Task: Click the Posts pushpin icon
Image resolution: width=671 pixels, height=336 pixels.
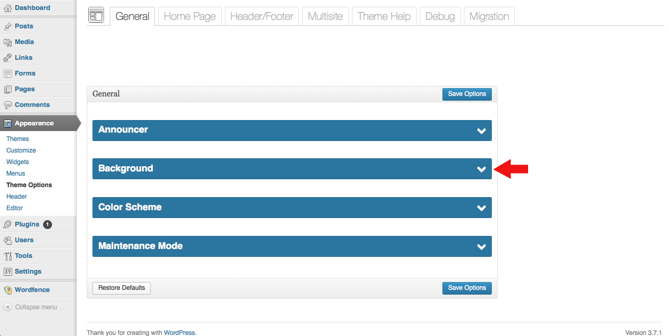Action: (x=7, y=26)
